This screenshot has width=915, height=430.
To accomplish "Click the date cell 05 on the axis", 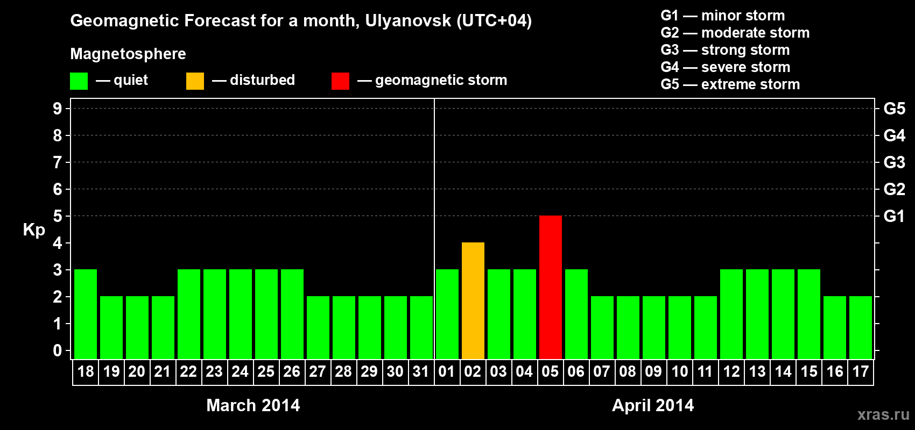I will (550, 372).
